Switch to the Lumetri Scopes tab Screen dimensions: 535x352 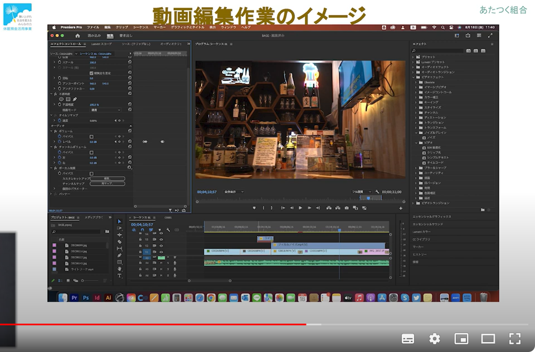(x=101, y=44)
